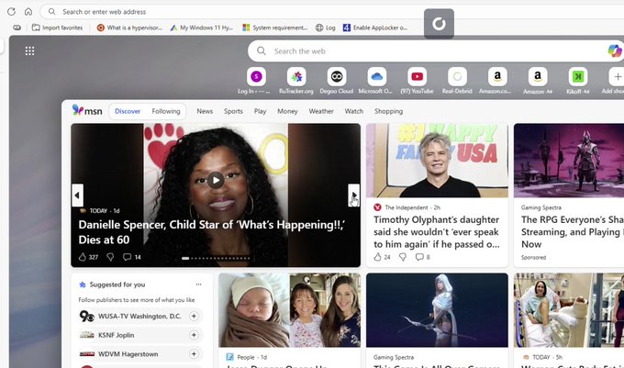The width and height of the screenshot is (624, 368).
Task: Open the Log bookmark
Action: tap(326, 28)
